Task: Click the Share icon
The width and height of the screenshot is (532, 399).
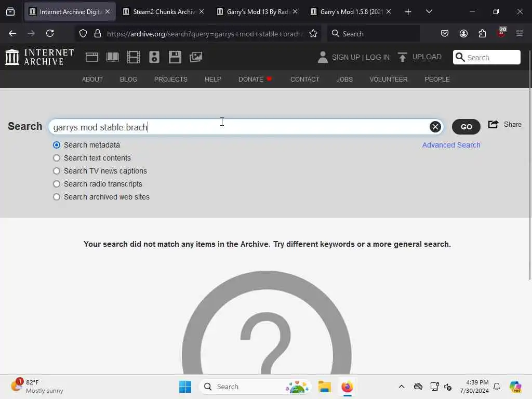Action: pos(494,125)
